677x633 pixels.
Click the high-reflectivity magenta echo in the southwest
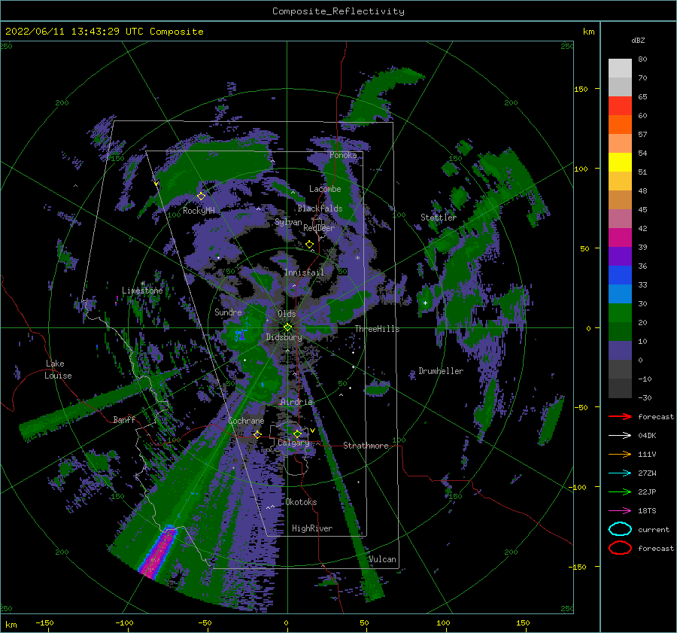pyautogui.click(x=159, y=552)
